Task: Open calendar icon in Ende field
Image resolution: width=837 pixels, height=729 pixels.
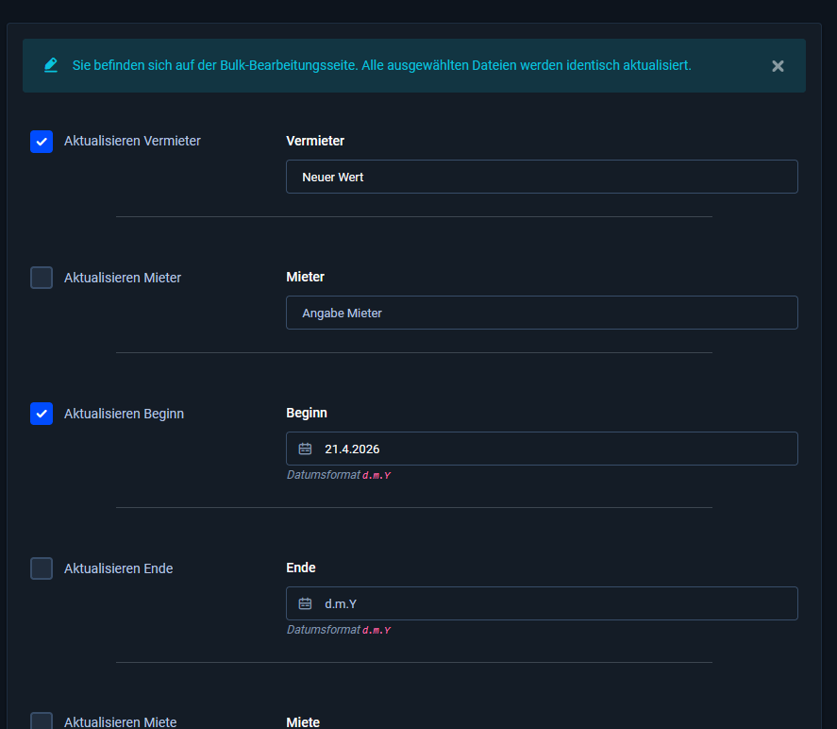Action: 305,604
